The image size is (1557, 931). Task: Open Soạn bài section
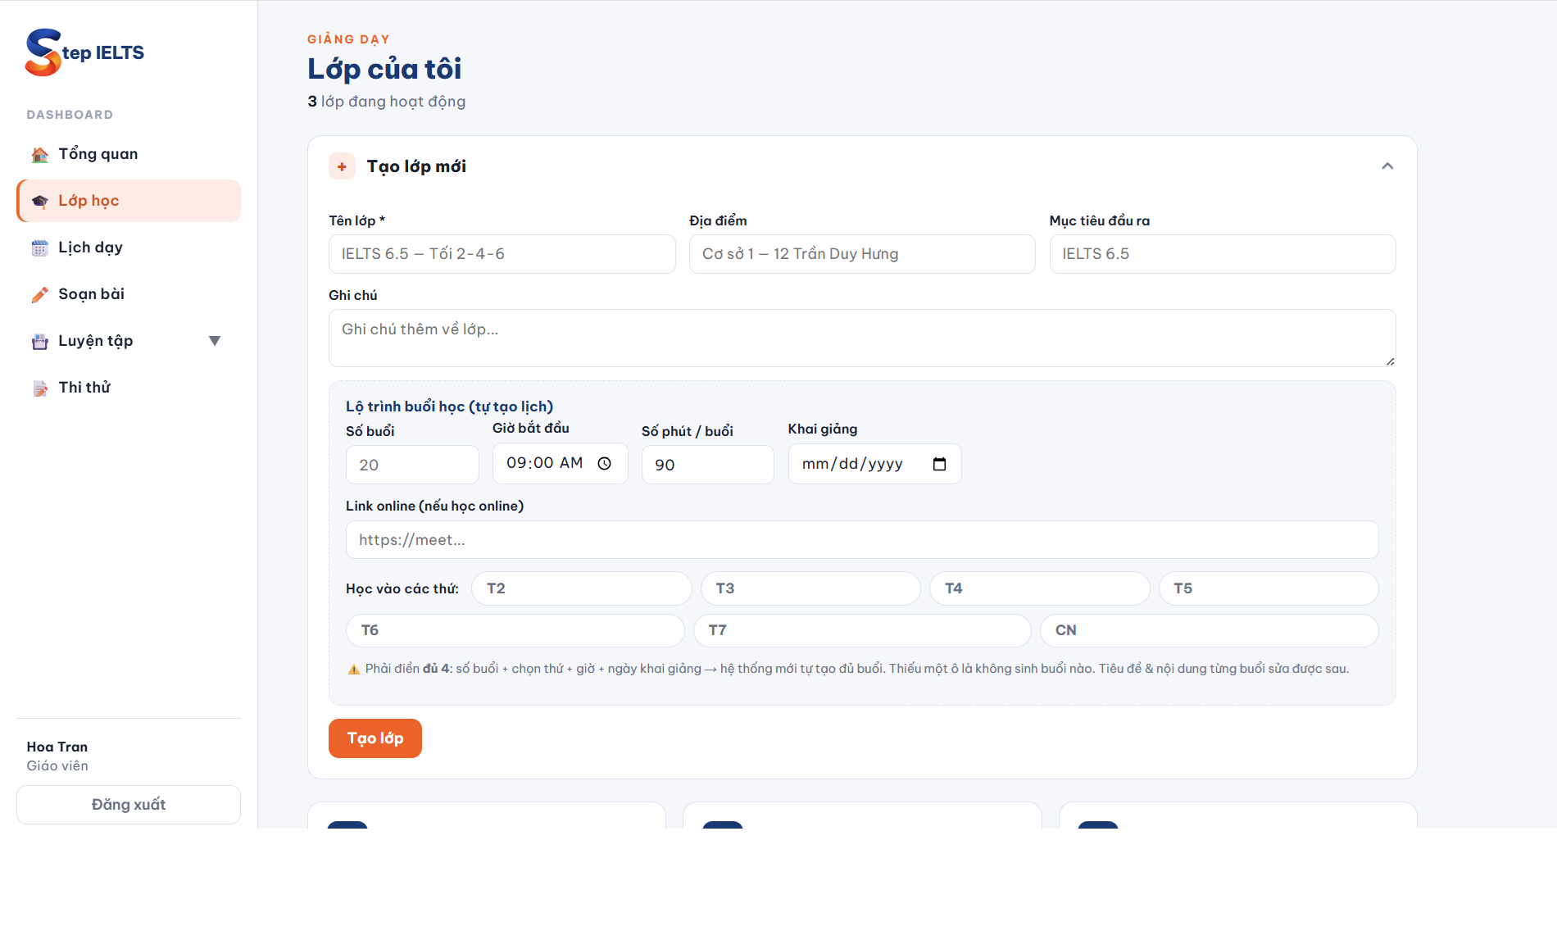pyautogui.click(x=129, y=294)
